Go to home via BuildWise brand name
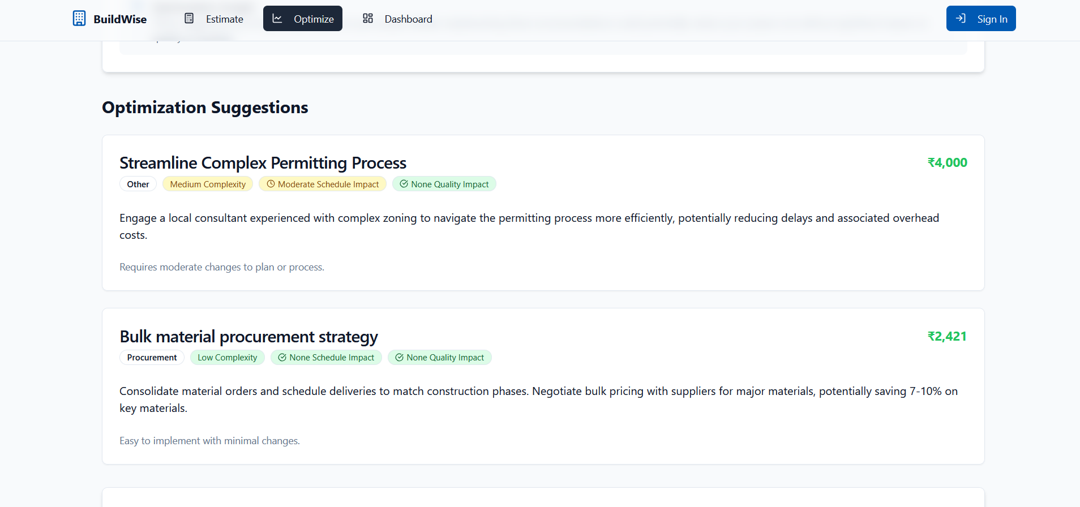1080x507 pixels. (120, 19)
